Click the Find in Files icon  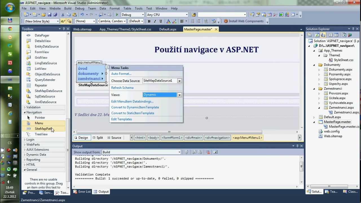[194, 15]
